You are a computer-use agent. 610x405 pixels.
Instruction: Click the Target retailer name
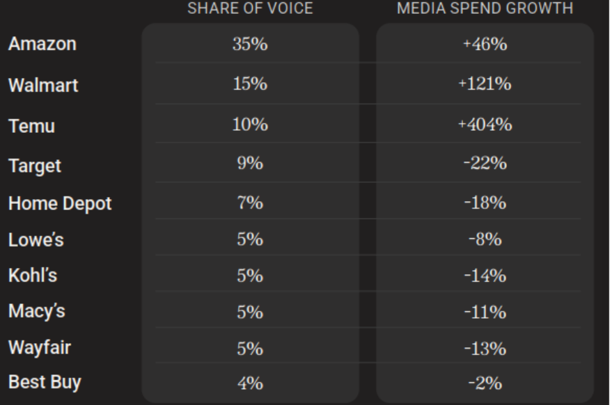tap(35, 166)
